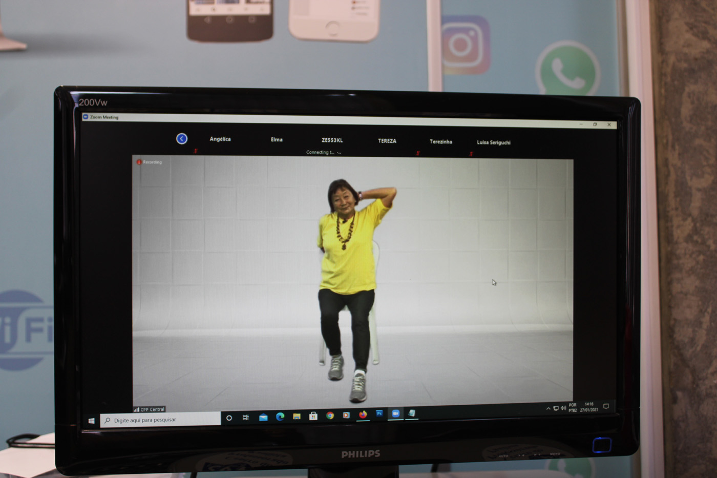Open the Windows notification center icon
Image resolution: width=717 pixels, height=478 pixels.
coord(606,407)
